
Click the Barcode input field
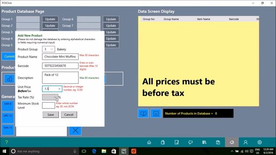coord(60,66)
